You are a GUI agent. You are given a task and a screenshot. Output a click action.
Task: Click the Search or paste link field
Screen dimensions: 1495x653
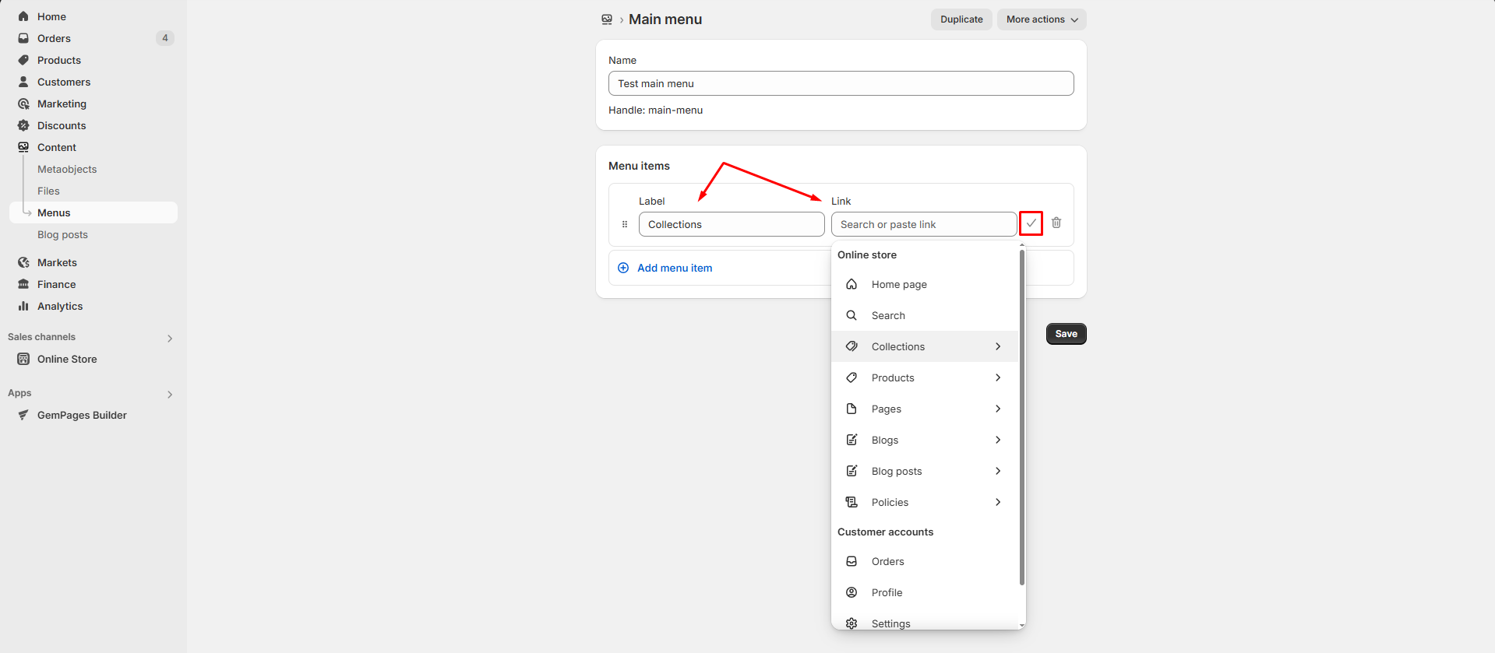(x=923, y=224)
